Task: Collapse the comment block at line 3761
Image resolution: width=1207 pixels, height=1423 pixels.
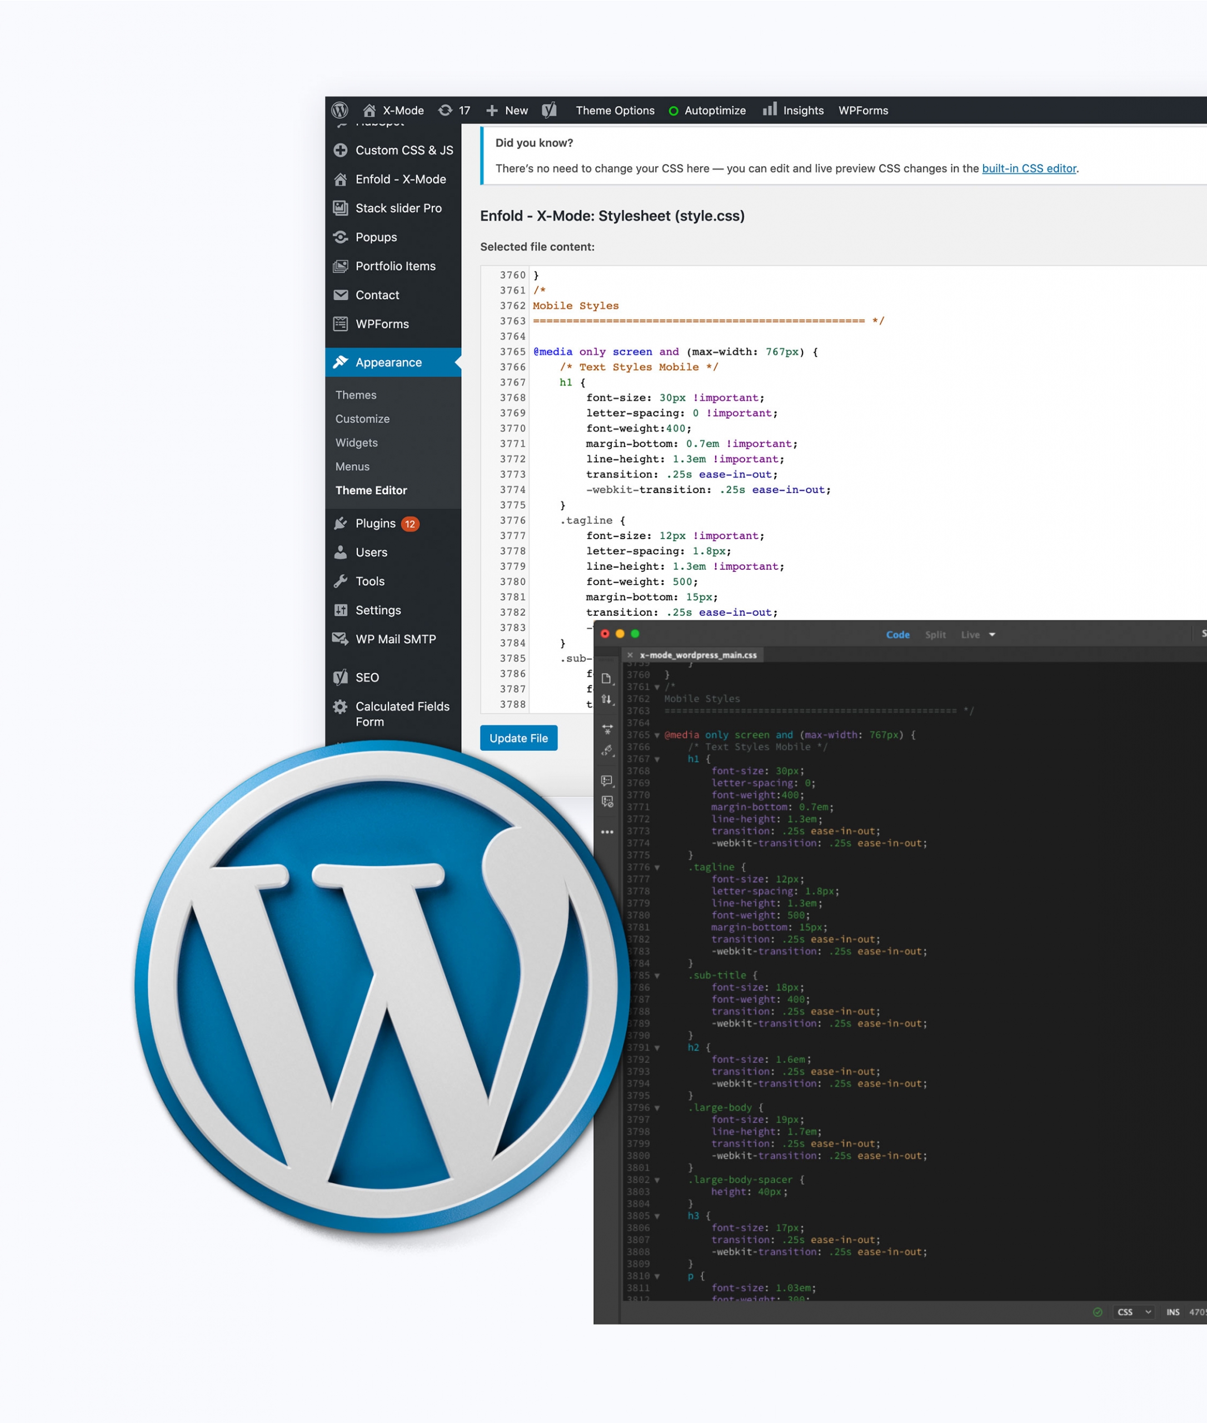Action: tap(657, 687)
